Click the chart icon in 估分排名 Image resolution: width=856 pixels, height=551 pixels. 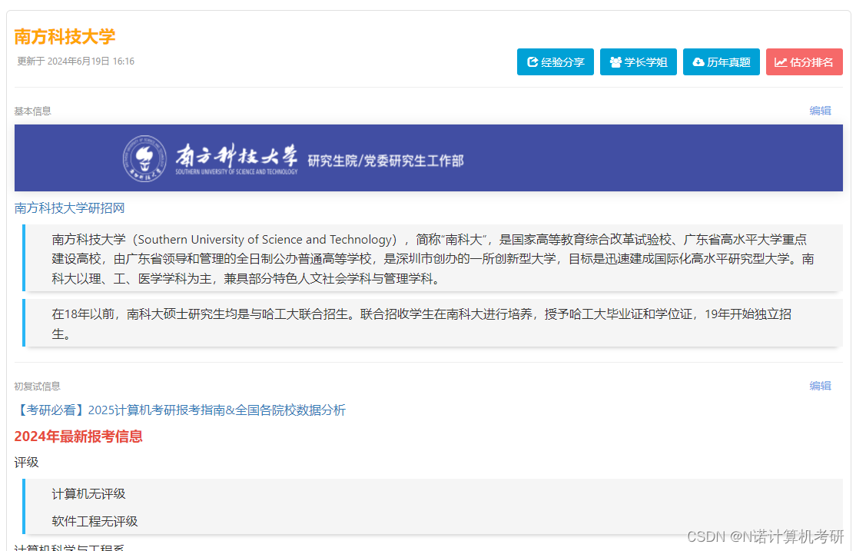coord(781,62)
